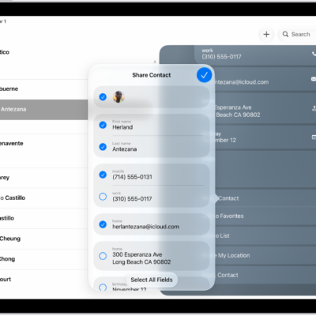
Task: Select Antezana in the contacts list
Action: tap(43, 110)
